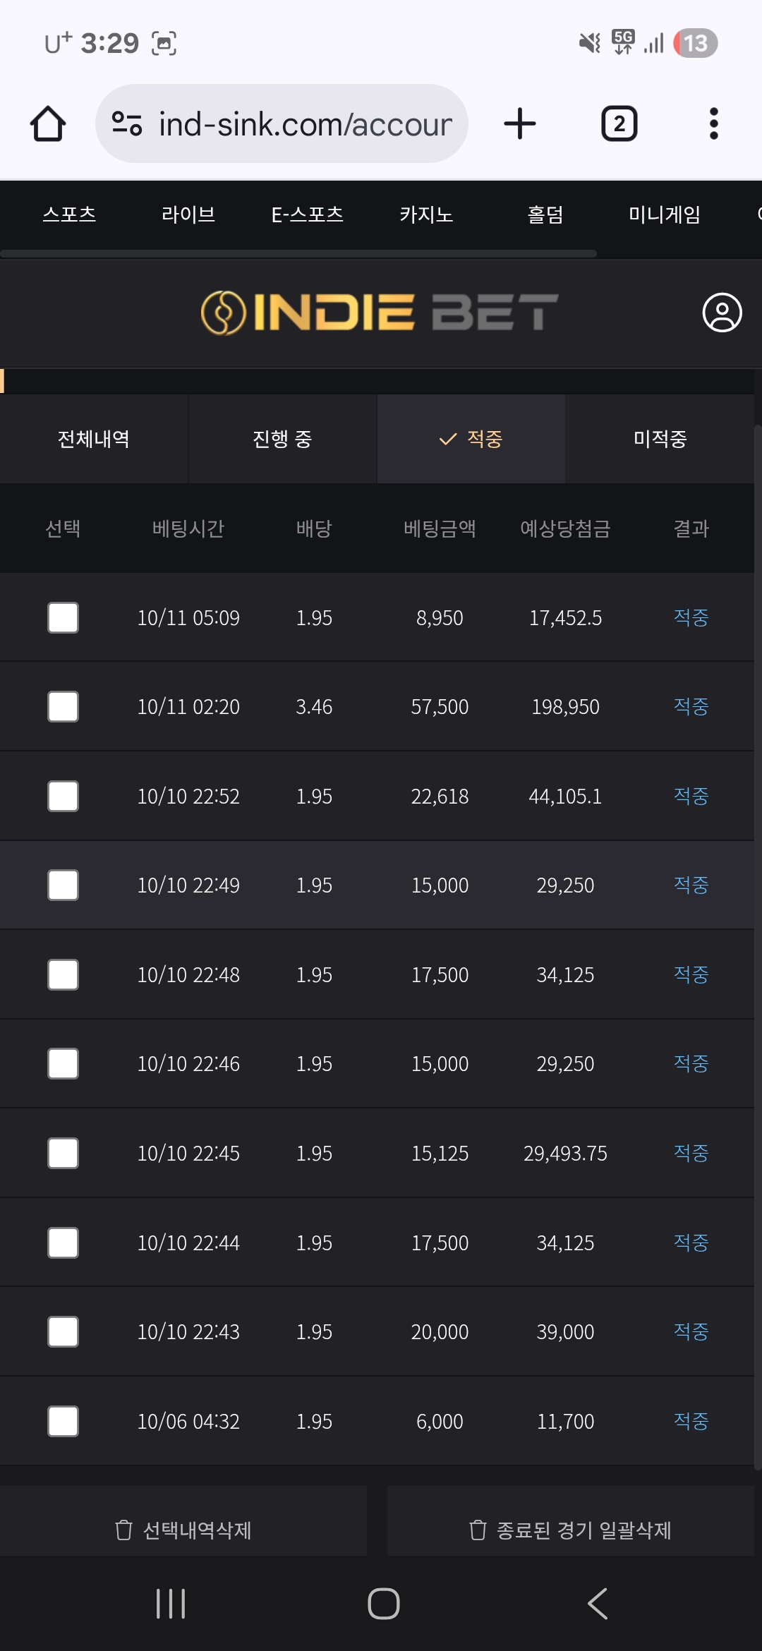Open the tab switcher showing 2 tabs
The height and width of the screenshot is (1651, 762).
619,124
